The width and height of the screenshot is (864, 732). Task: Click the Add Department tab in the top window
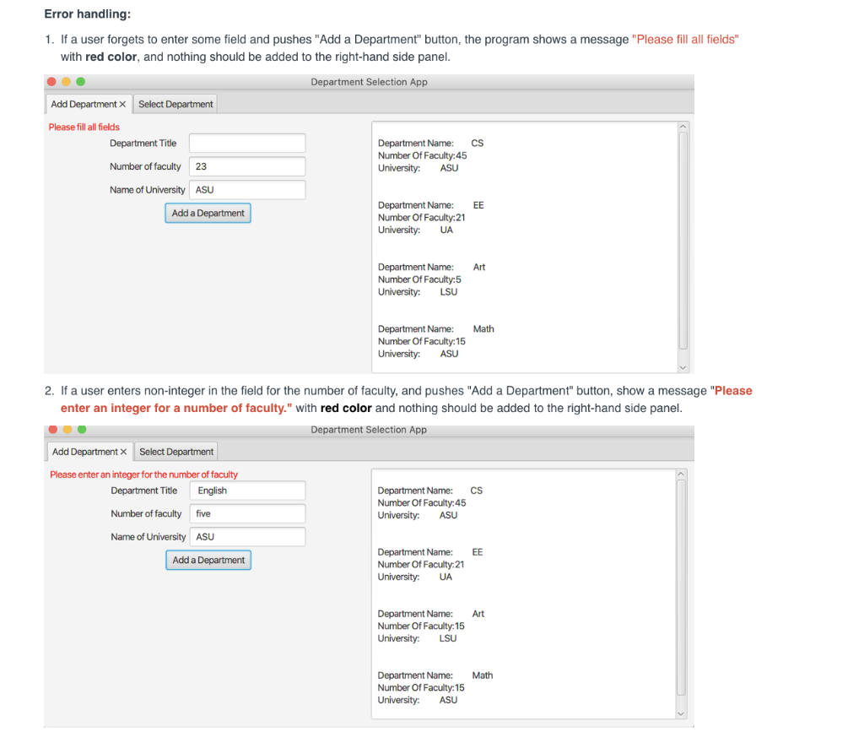pyautogui.click(x=89, y=104)
